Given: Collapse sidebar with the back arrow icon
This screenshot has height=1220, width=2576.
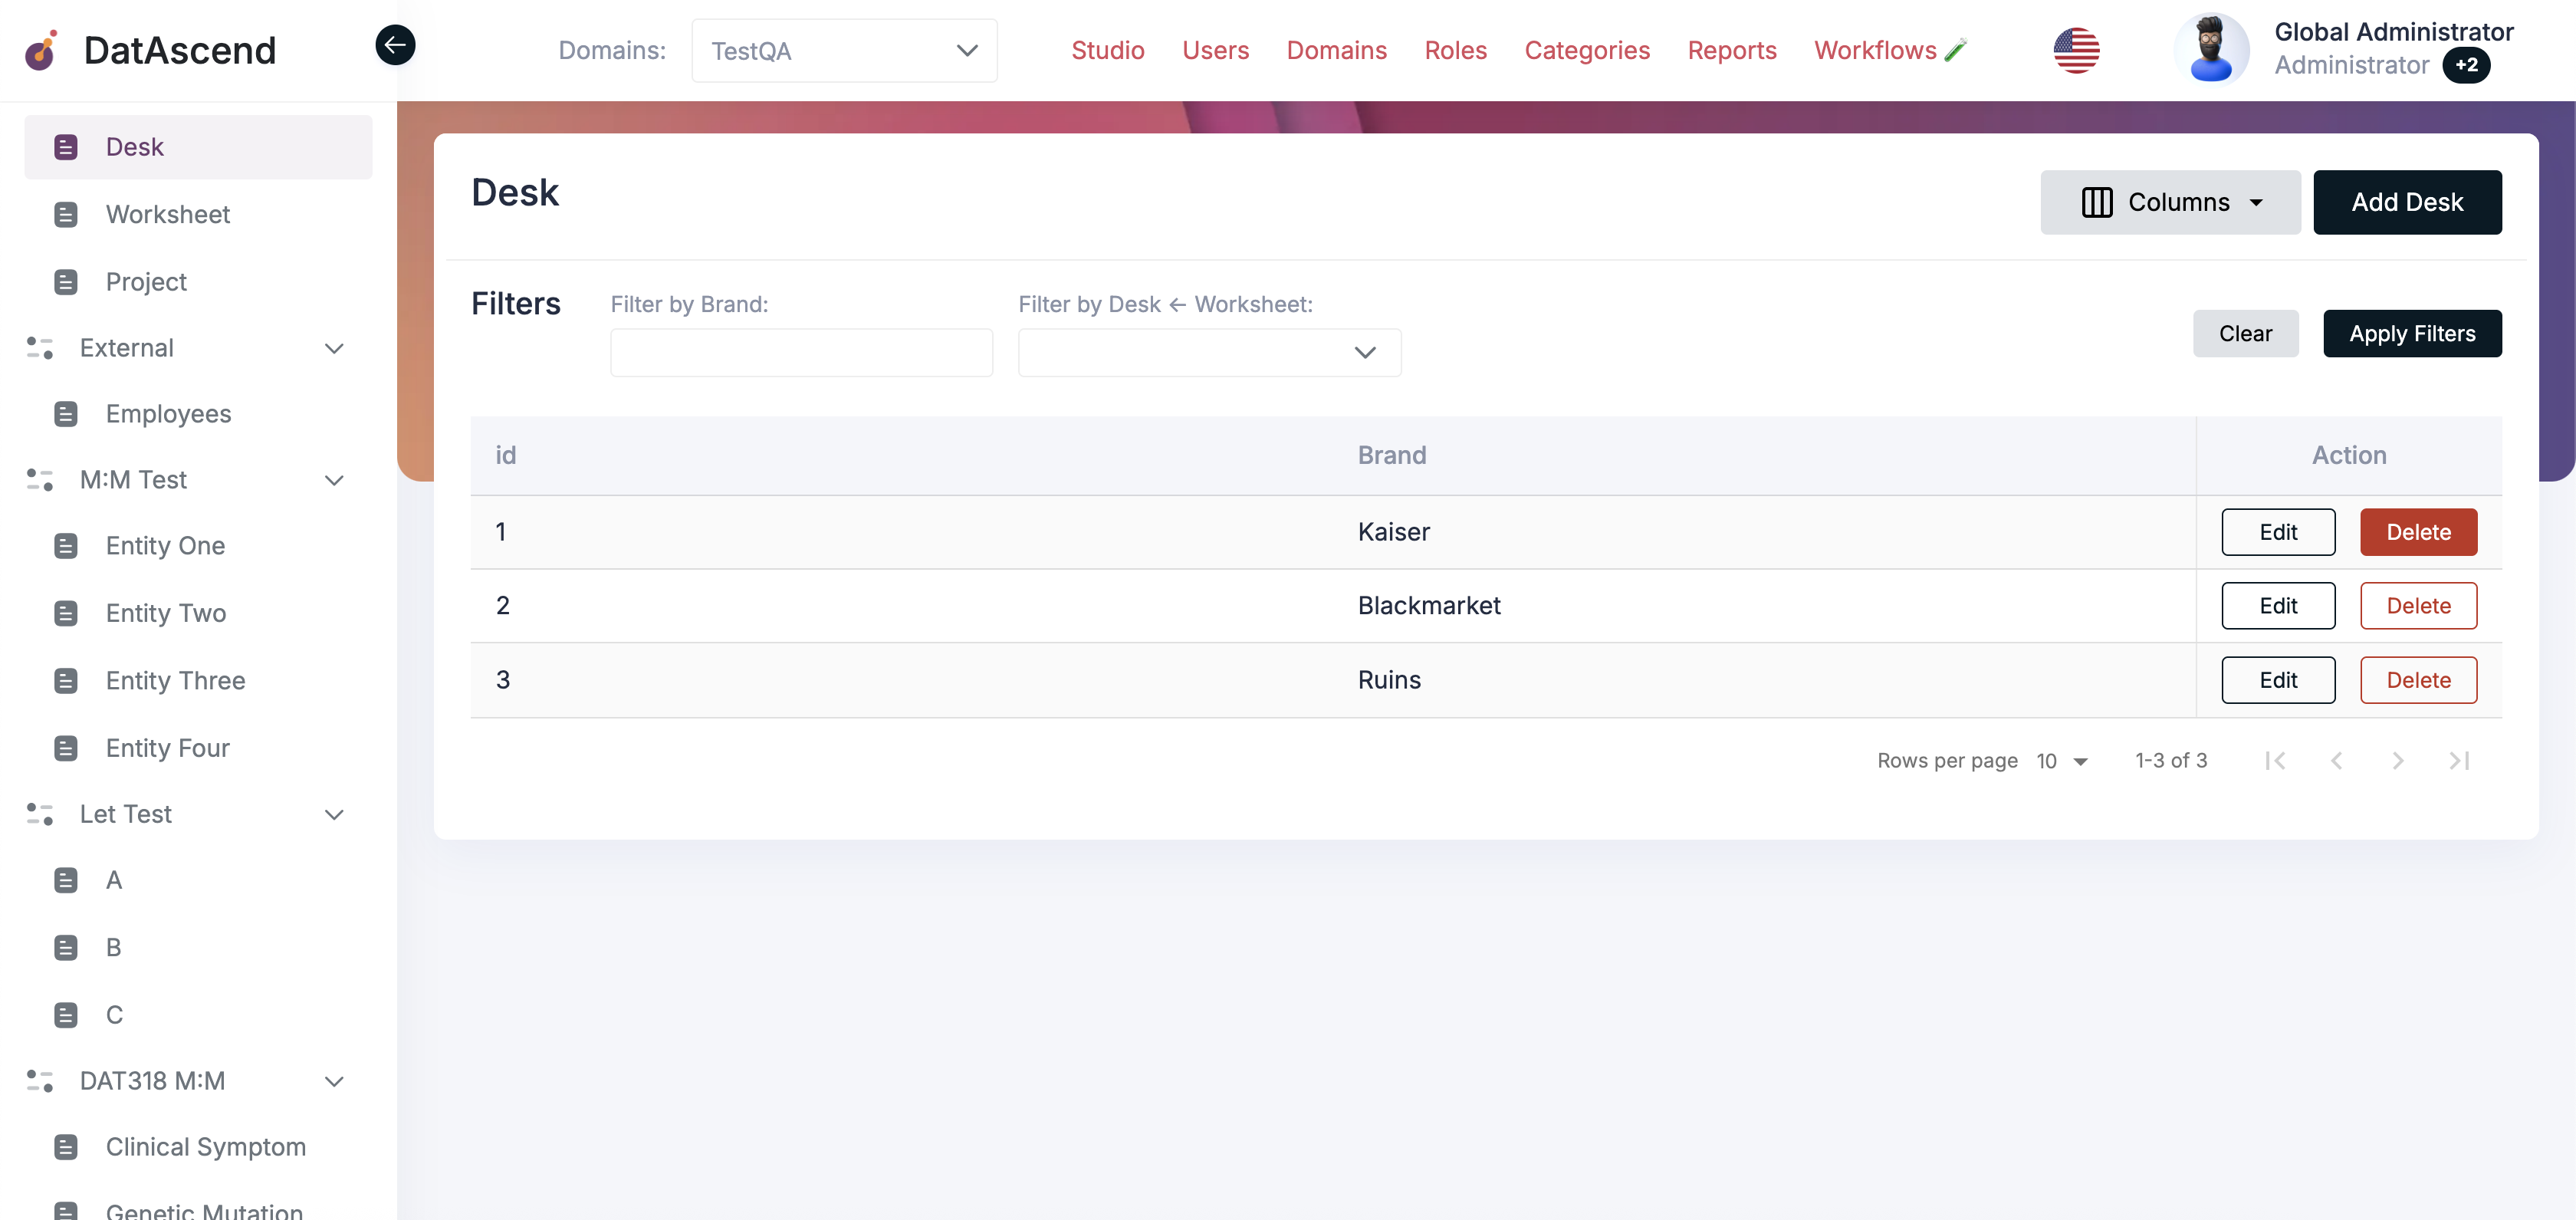Looking at the screenshot, I should (x=395, y=45).
